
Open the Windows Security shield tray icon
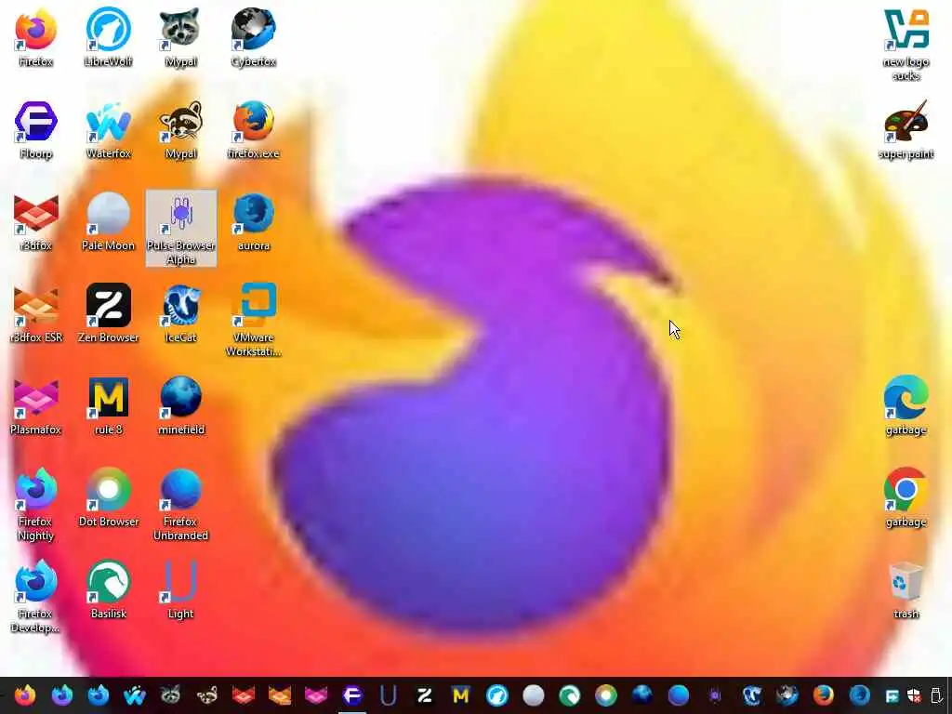[x=914, y=695]
